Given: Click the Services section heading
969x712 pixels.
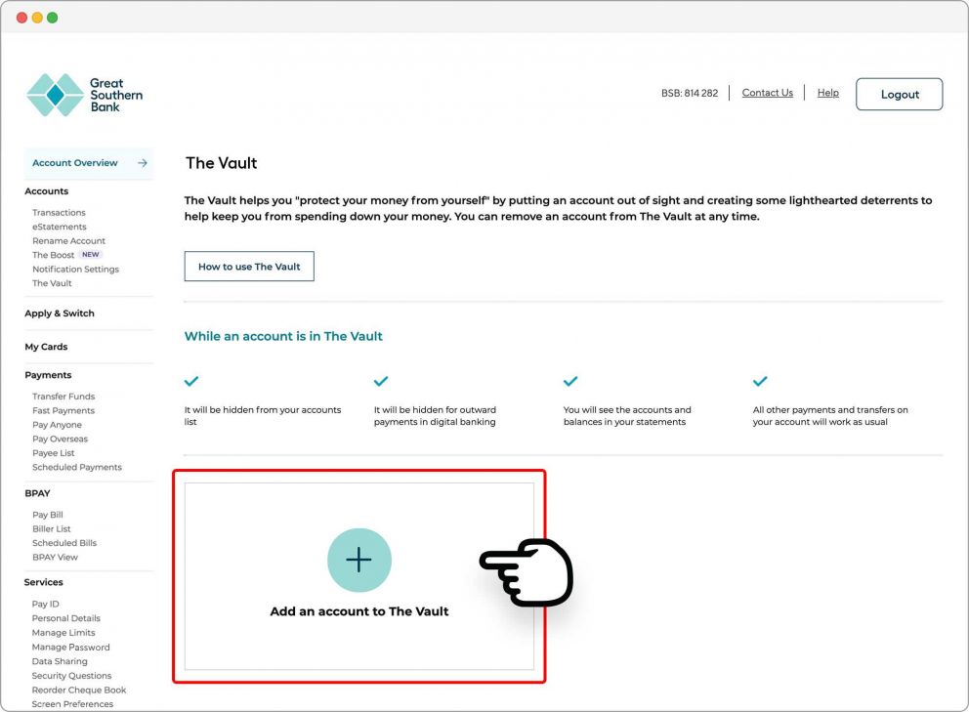Looking at the screenshot, I should pyautogui.click(x=43, y=582).
